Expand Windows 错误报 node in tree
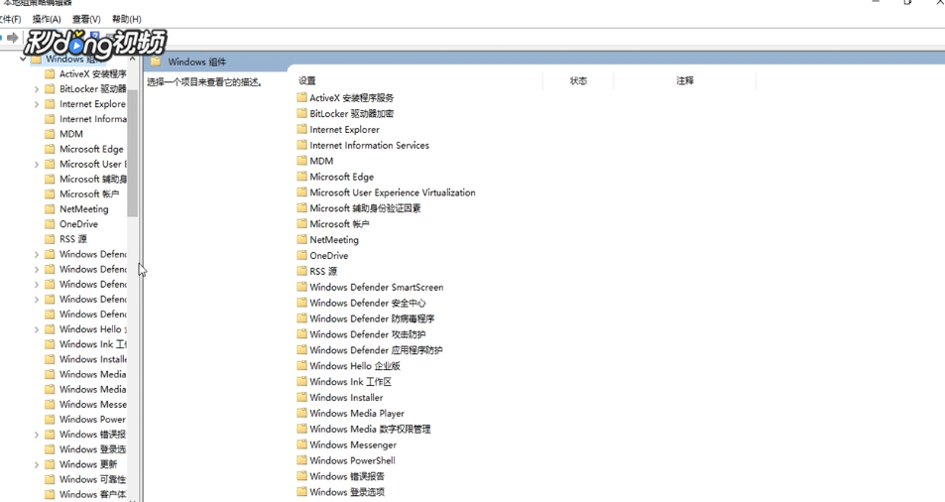 (36, 435)
